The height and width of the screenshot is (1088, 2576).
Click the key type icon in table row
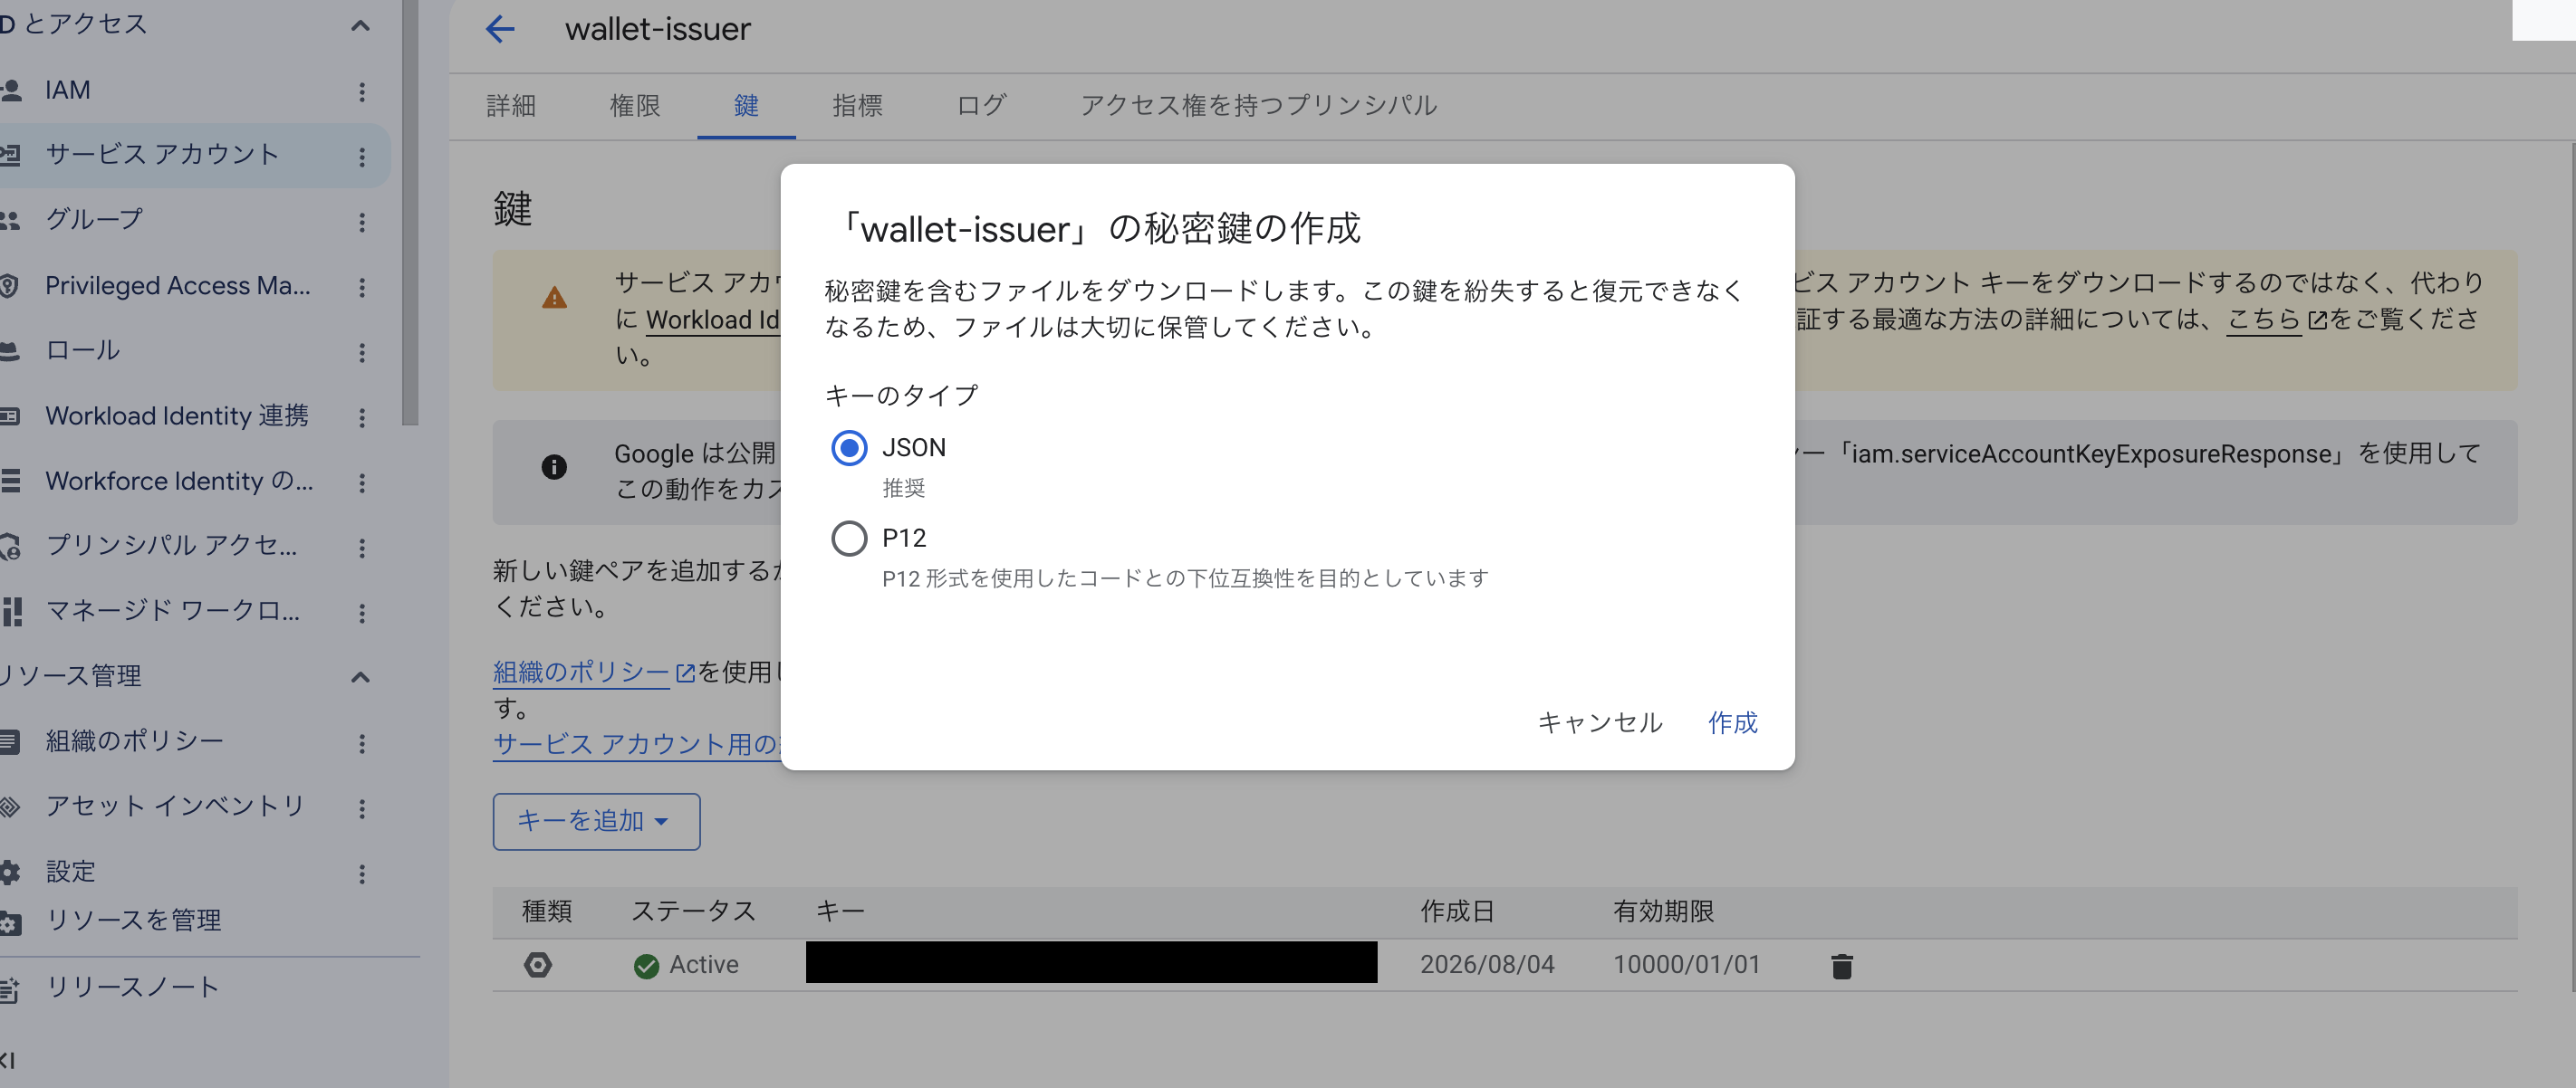538,965
